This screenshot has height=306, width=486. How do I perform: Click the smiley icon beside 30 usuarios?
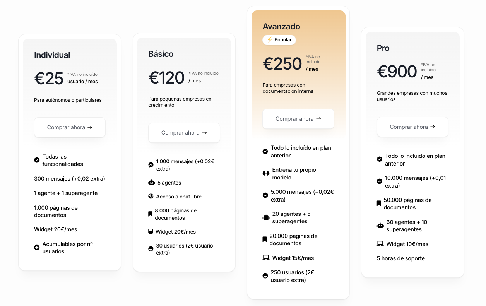tap(151, 249)
